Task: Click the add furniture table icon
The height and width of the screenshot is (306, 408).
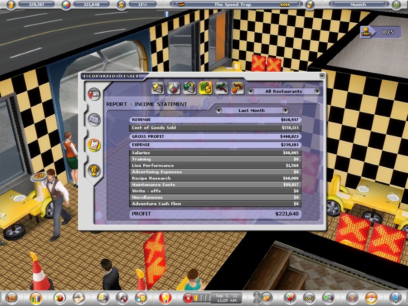Action: point(290,298)
